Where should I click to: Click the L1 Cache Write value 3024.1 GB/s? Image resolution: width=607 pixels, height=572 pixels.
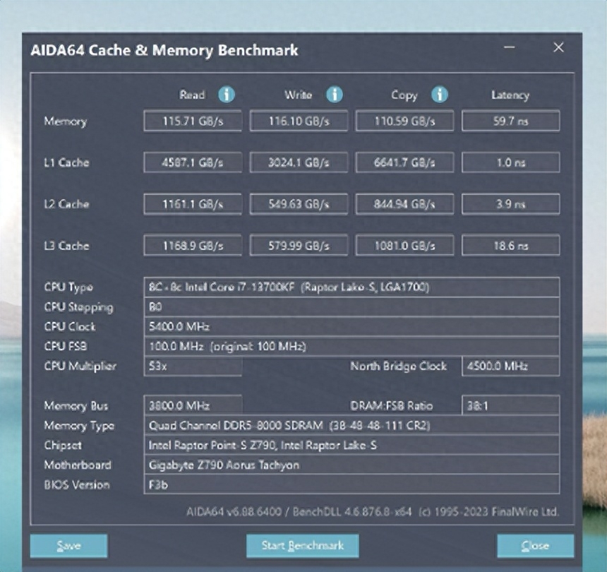click(x=299, y=162)
